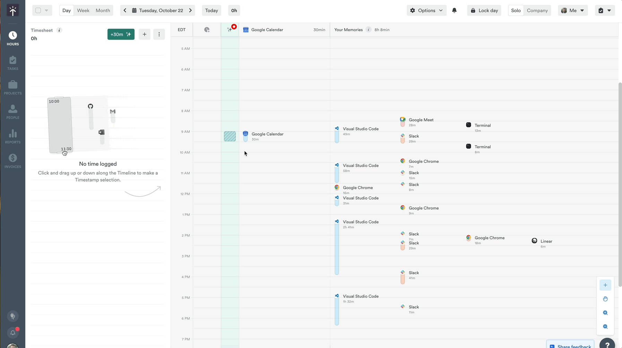
Task: Open Invoices from sidebar
Action: (13, 161)
